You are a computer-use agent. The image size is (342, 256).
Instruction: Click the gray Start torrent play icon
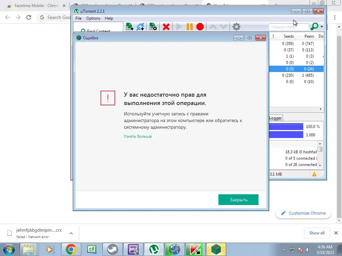(x=179, y=27)
